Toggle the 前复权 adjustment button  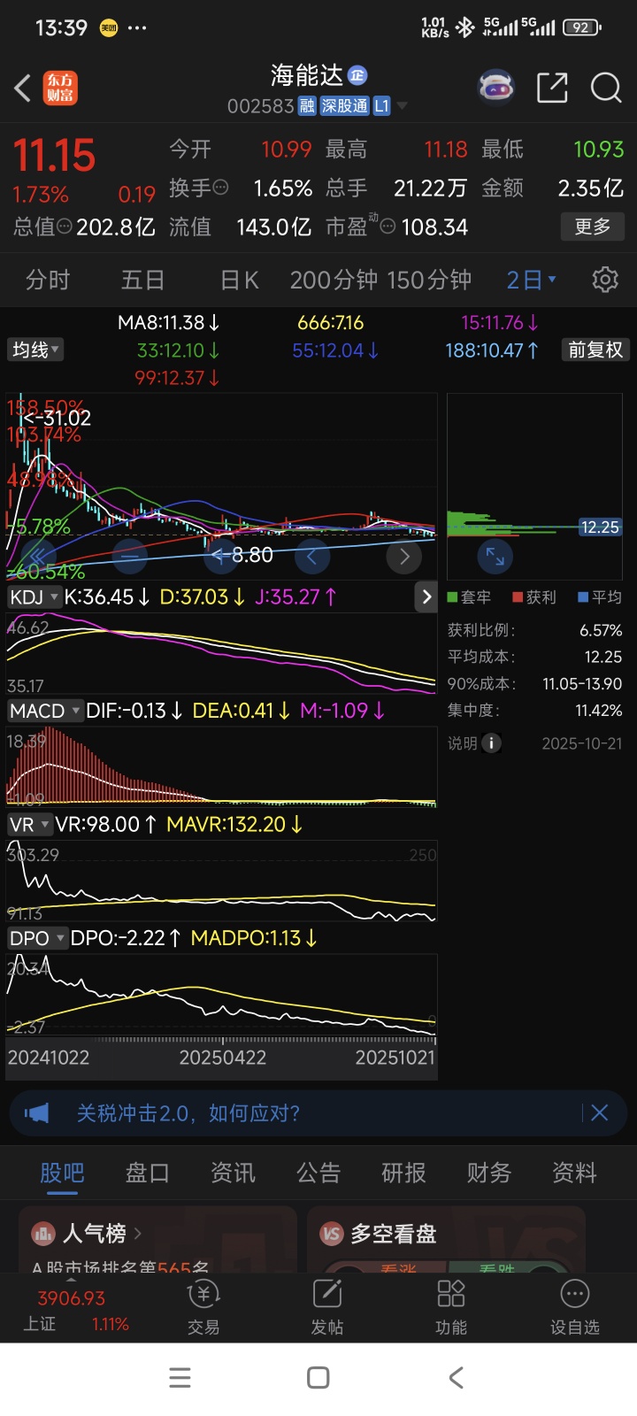(x=595, y=350)
